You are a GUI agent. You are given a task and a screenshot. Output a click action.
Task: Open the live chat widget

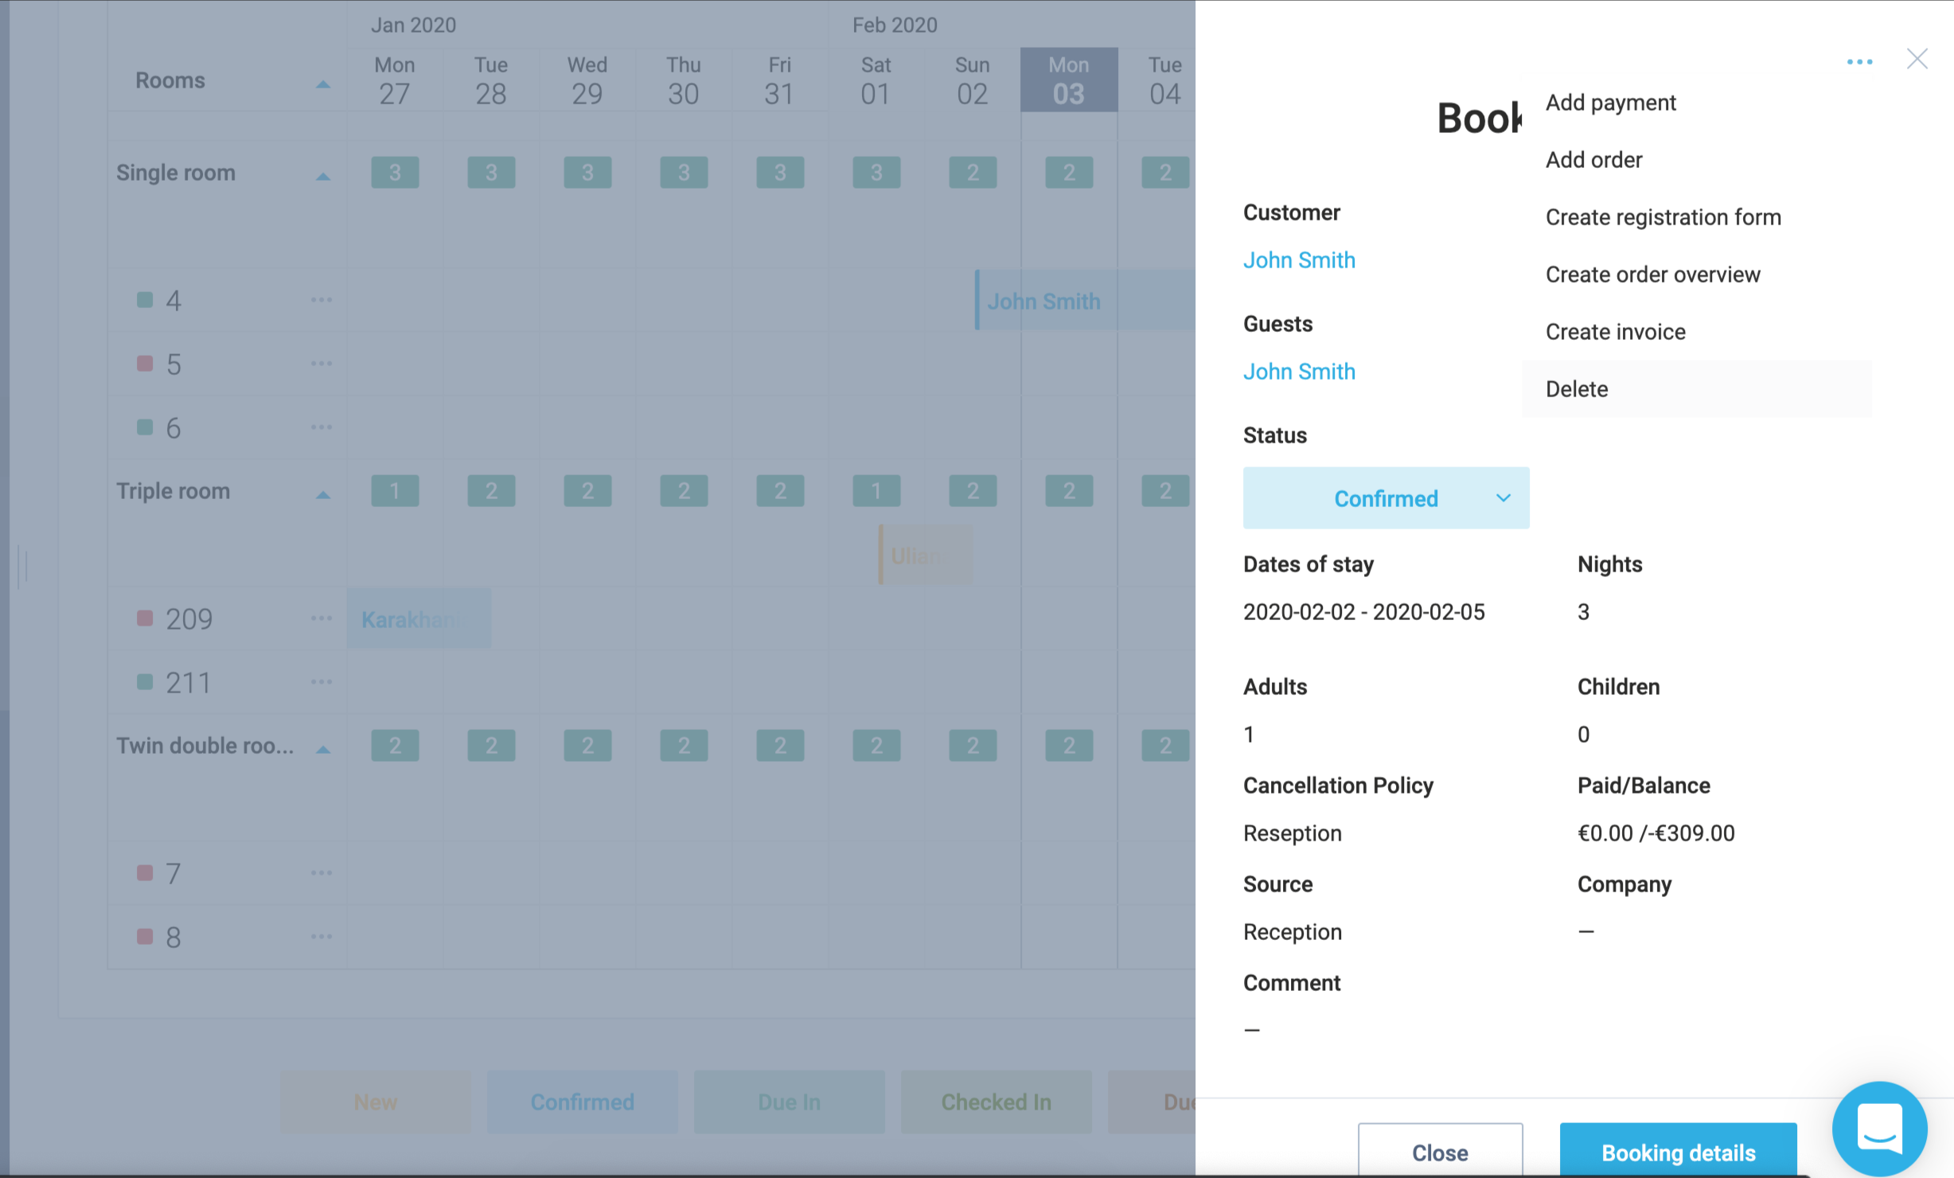1880,1128
